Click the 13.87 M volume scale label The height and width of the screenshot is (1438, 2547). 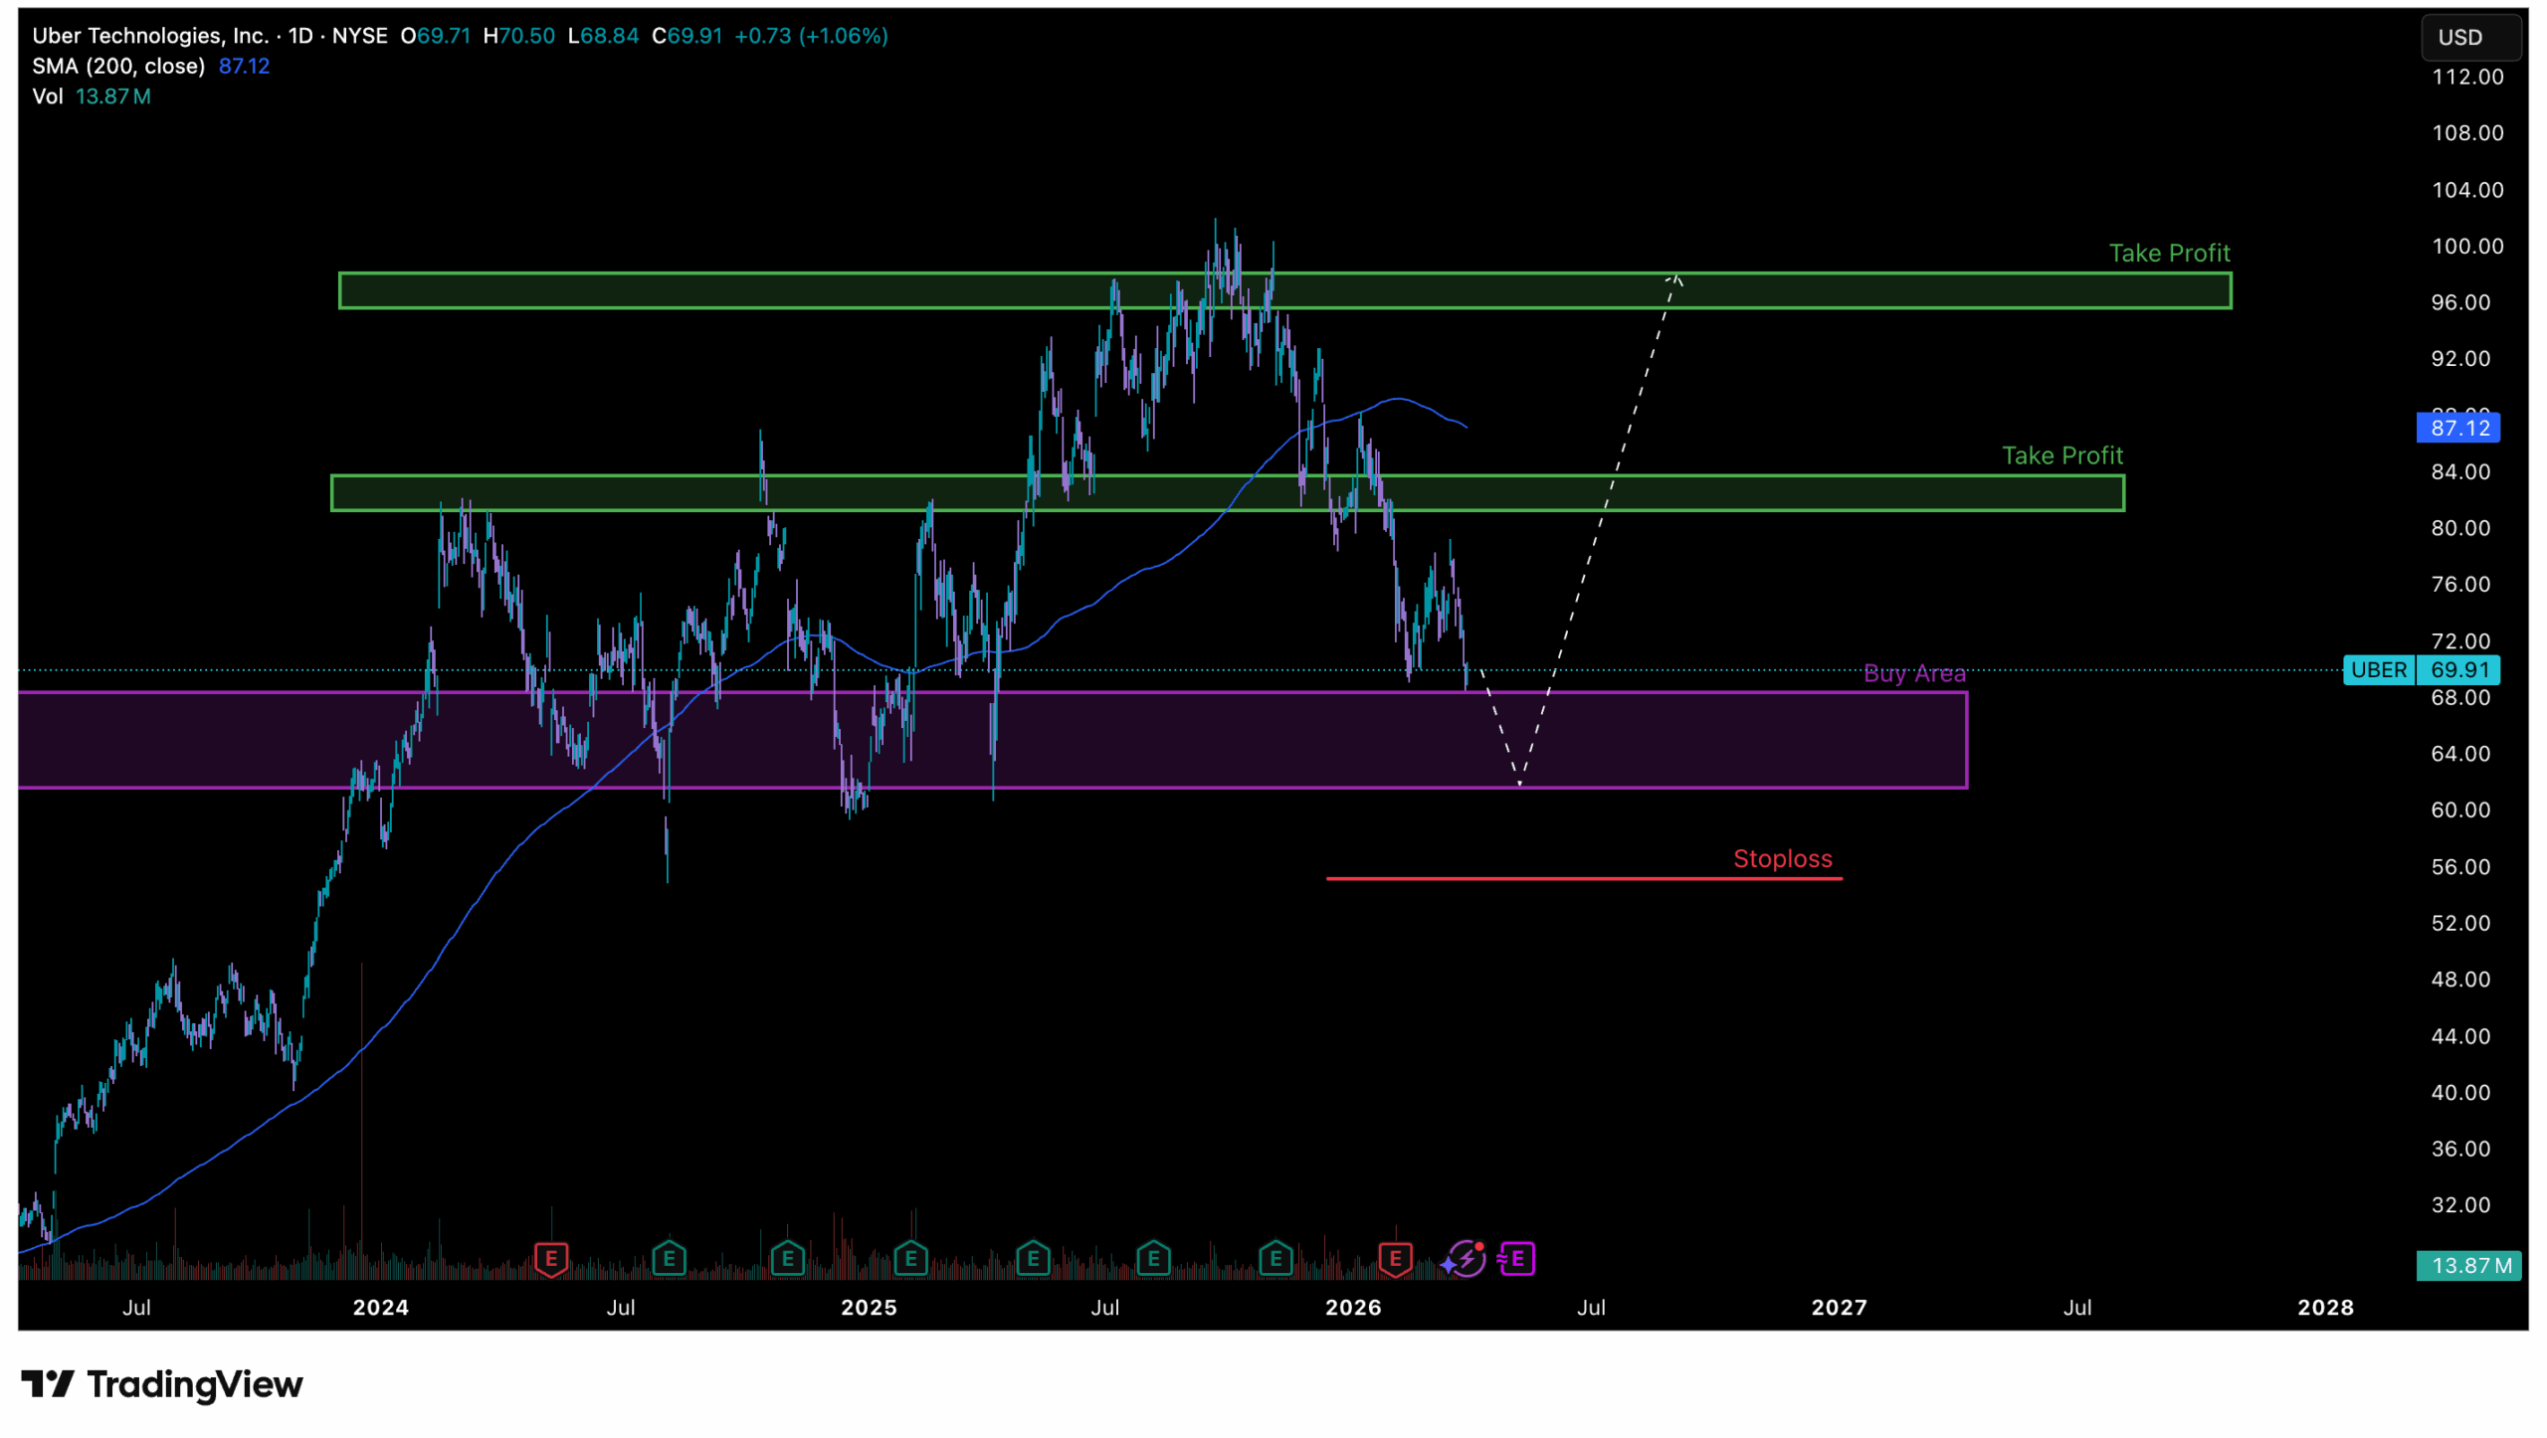point(2469,1266)
